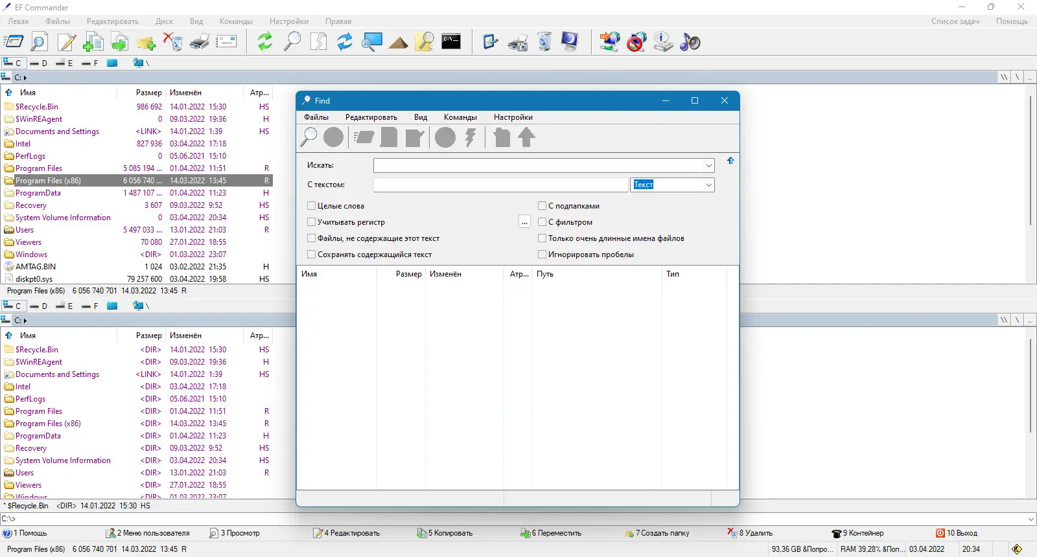Viewport: 1037px width, 557px height.
Task: Click the command prompt icon in main toolbar
Action: [x=451, y=42]
